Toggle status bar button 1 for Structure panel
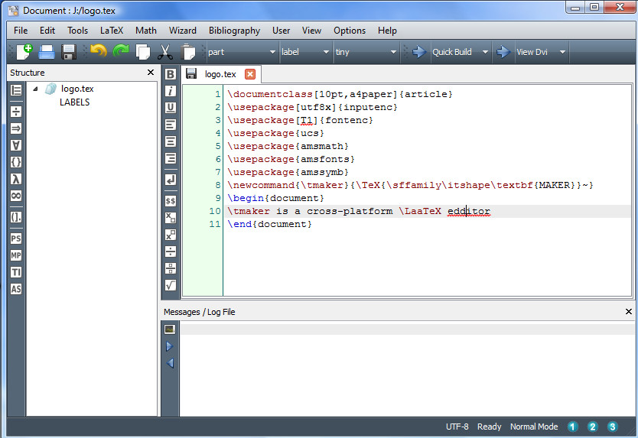The height and width of the screenshot is (438, 638). pyautogui.click(x=572, y=427)
